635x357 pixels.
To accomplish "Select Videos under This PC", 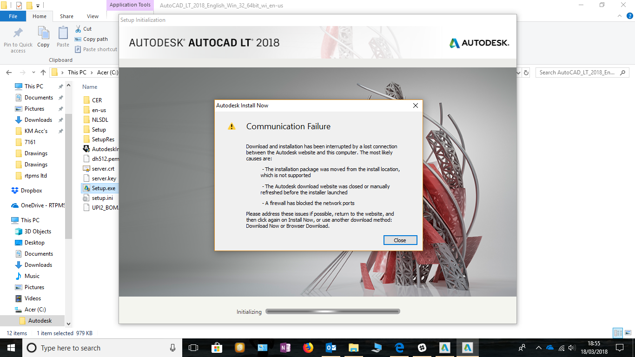I will point(33,298).
